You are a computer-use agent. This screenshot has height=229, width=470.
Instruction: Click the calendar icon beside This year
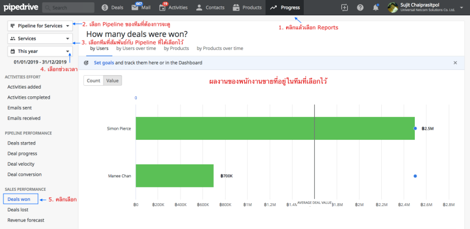[x=12, y=51]
